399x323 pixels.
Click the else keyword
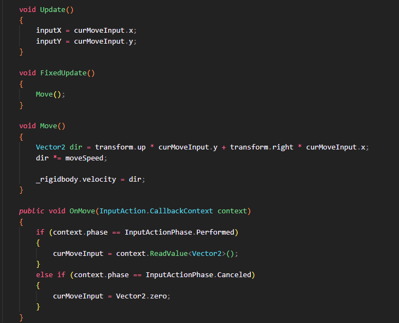[x=44, y=275]
